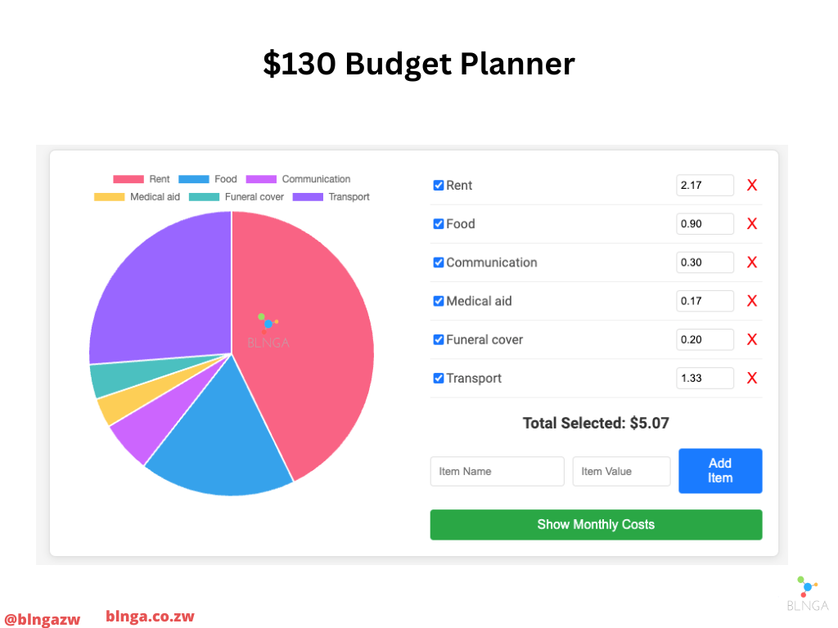This screenshot has height=628, width=838.
Task: Click into the Item Value field
Action: (621, 472)
